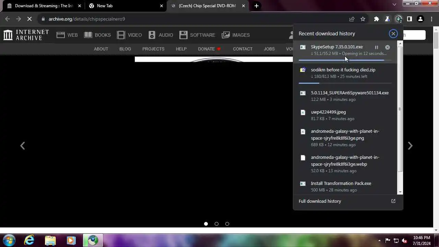The height and width of the screenshot is (247, 439).
Task: Open the HELP menu link
Action: pyautogui.click(x=181, y=49)
